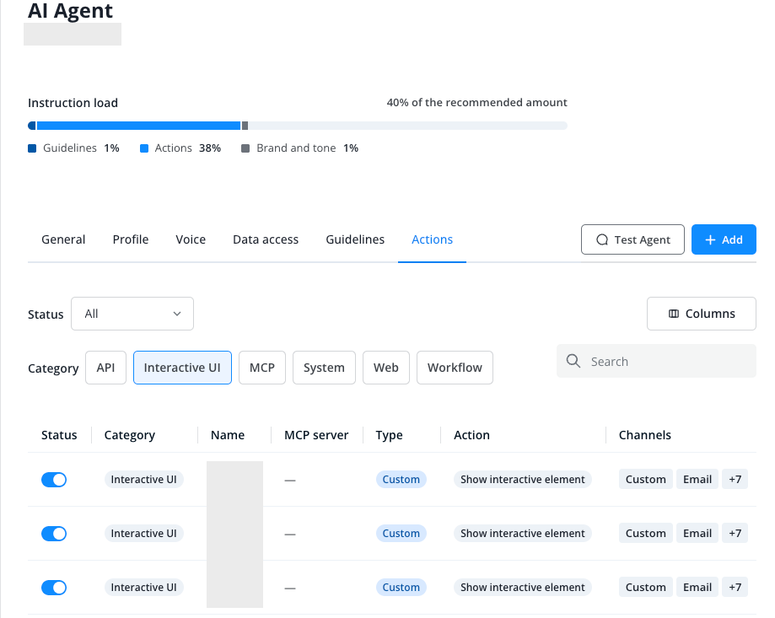
Task: Click the magnifying glass search icon
Action: pyautogui.click(x=573, y=361)
